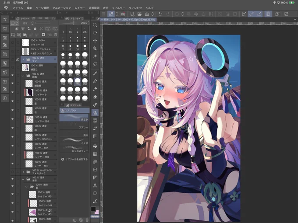This screenshot has width=298, height=223.
Task: Select the にじみスプレー sub tool
Action: [x=74, y=149]
